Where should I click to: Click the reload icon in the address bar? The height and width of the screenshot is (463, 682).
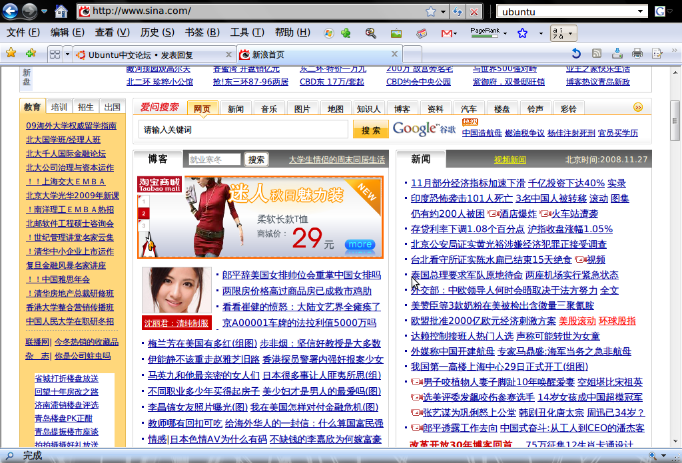click(458, 12)
